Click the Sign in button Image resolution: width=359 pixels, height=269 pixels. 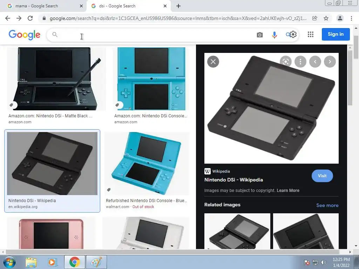click(336, 34)
